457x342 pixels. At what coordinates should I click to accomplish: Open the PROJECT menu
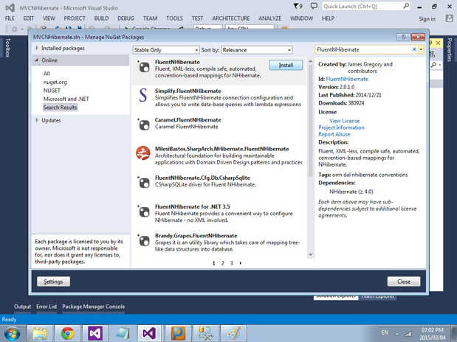(75, 18)
